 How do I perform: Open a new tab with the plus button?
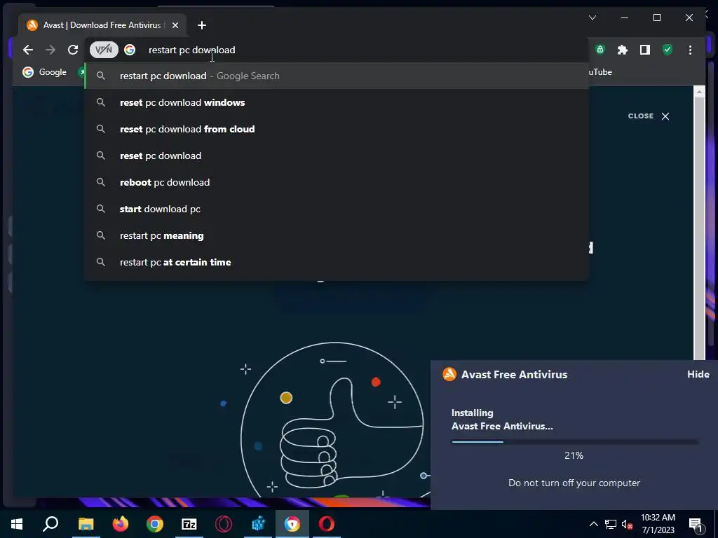(202, 25)
